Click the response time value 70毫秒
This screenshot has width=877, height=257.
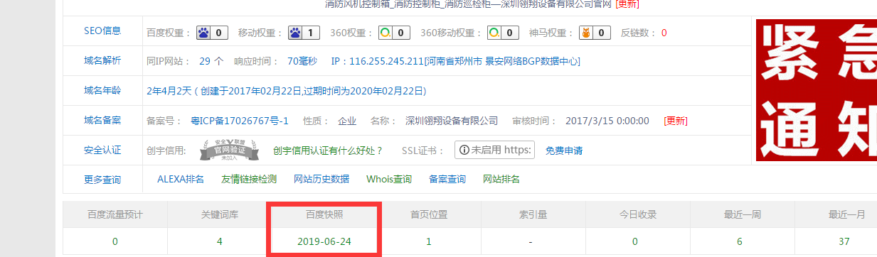302,61
